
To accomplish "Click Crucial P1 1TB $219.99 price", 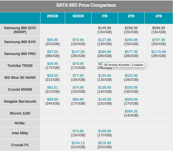I will (104, 143).
